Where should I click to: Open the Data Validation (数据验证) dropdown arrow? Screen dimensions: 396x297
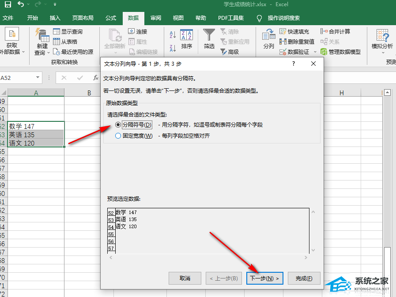pos(315,52)
